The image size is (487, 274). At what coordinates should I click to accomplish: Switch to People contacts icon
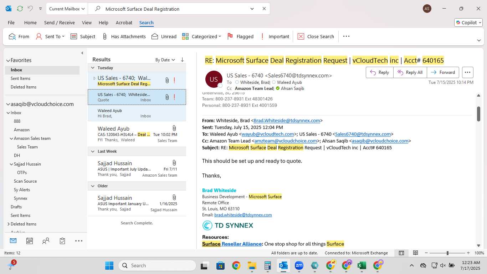coord(46,241)
